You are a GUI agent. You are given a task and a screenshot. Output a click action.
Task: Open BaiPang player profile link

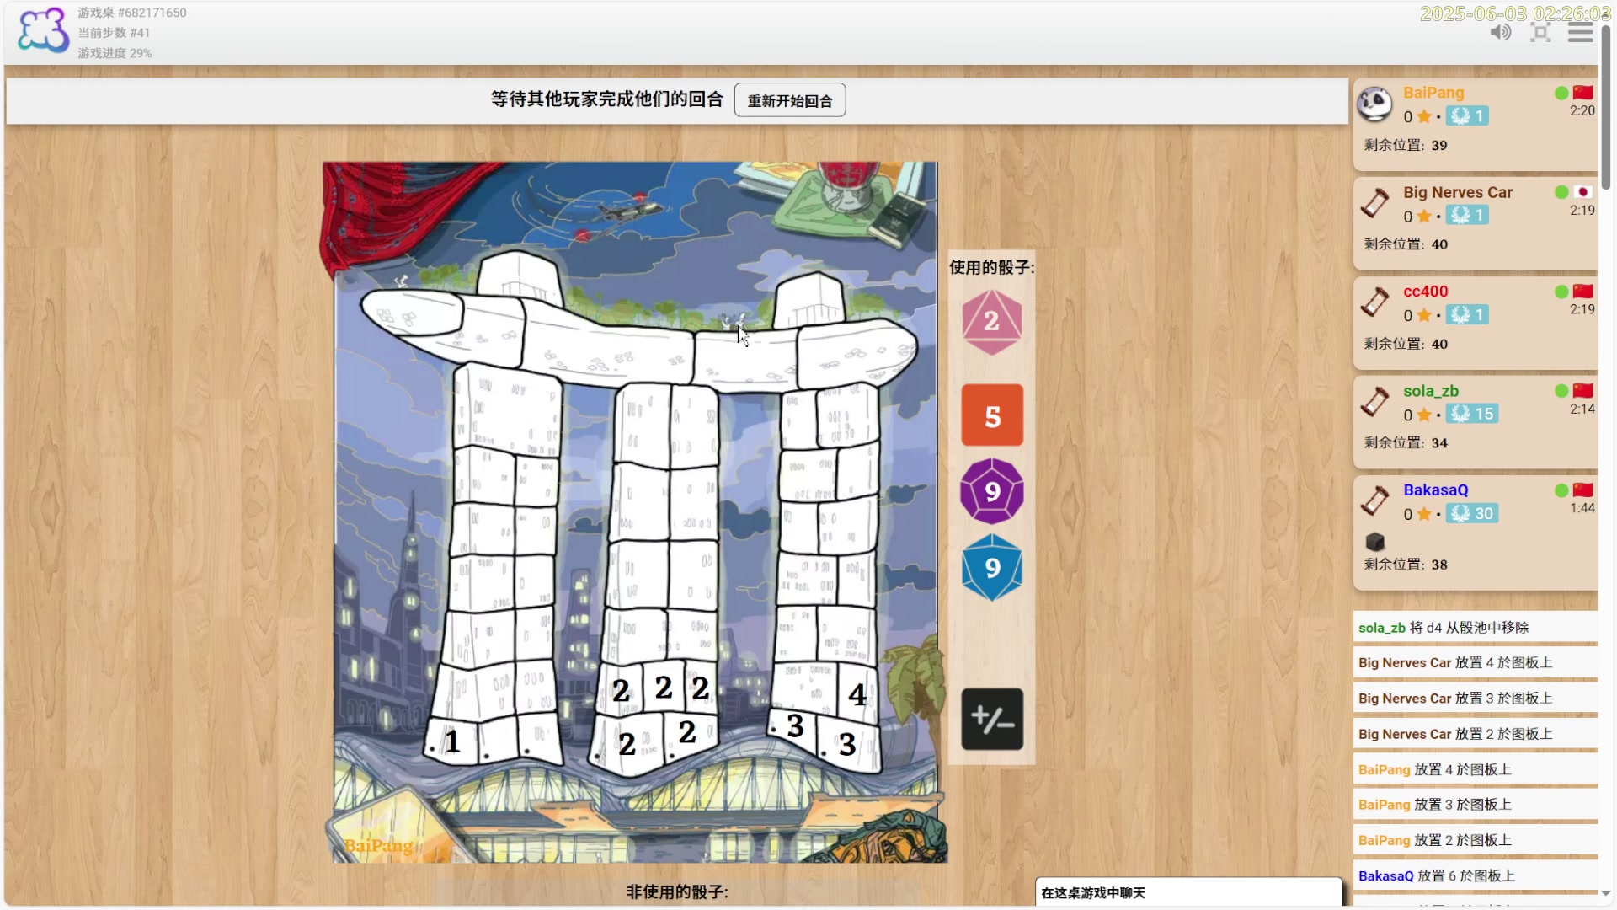pos(1433,93)
